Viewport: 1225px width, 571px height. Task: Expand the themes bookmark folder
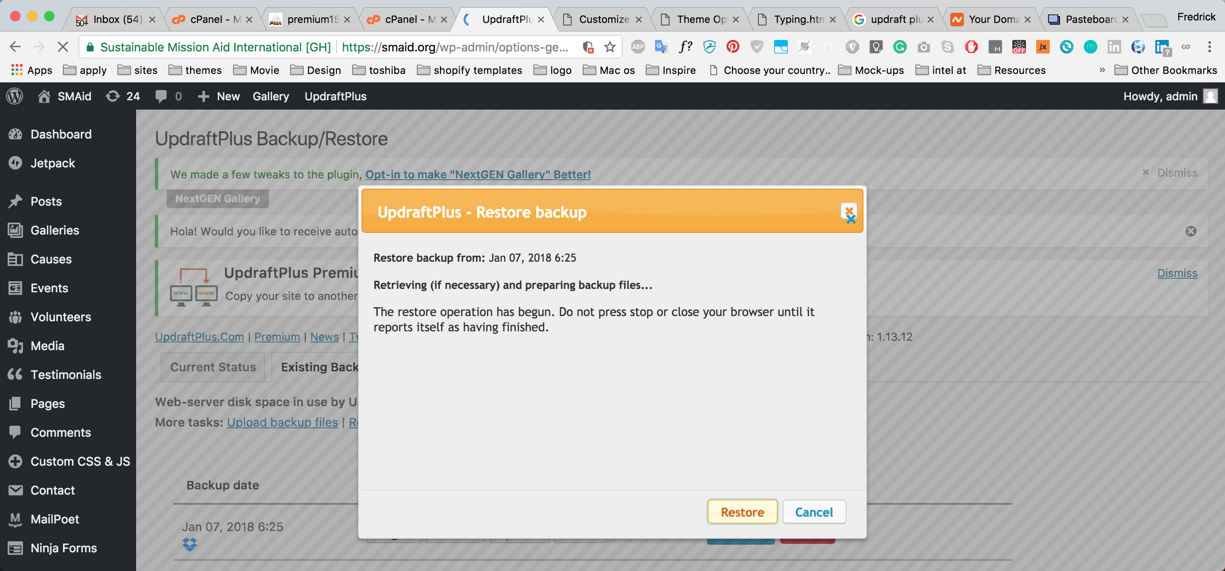tap(195, 70)
